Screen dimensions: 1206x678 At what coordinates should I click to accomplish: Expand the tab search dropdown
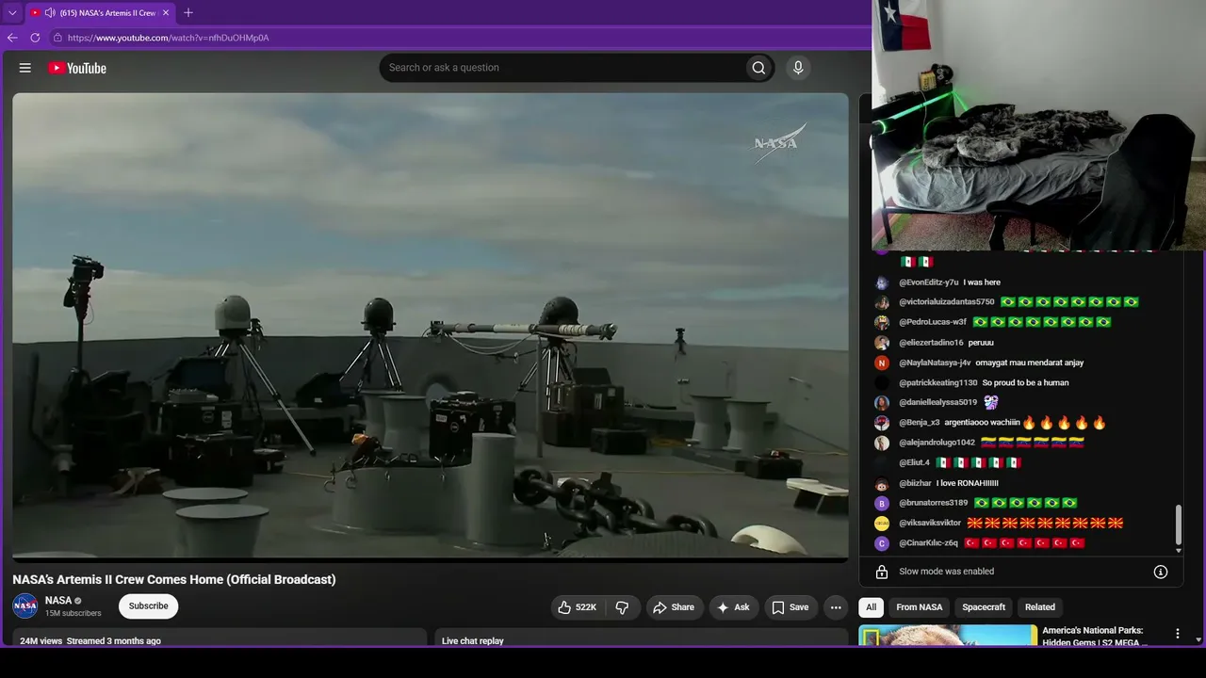tap(12, 13)
